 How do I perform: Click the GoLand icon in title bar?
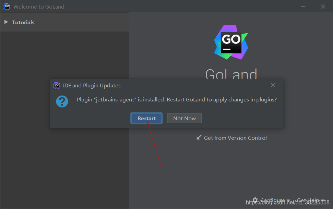7,7
